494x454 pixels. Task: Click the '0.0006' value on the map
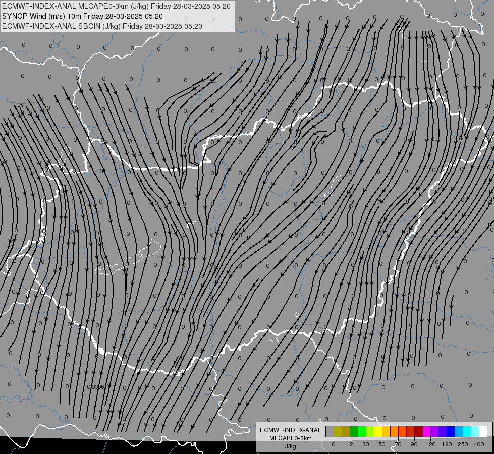(x=95, y=387)
